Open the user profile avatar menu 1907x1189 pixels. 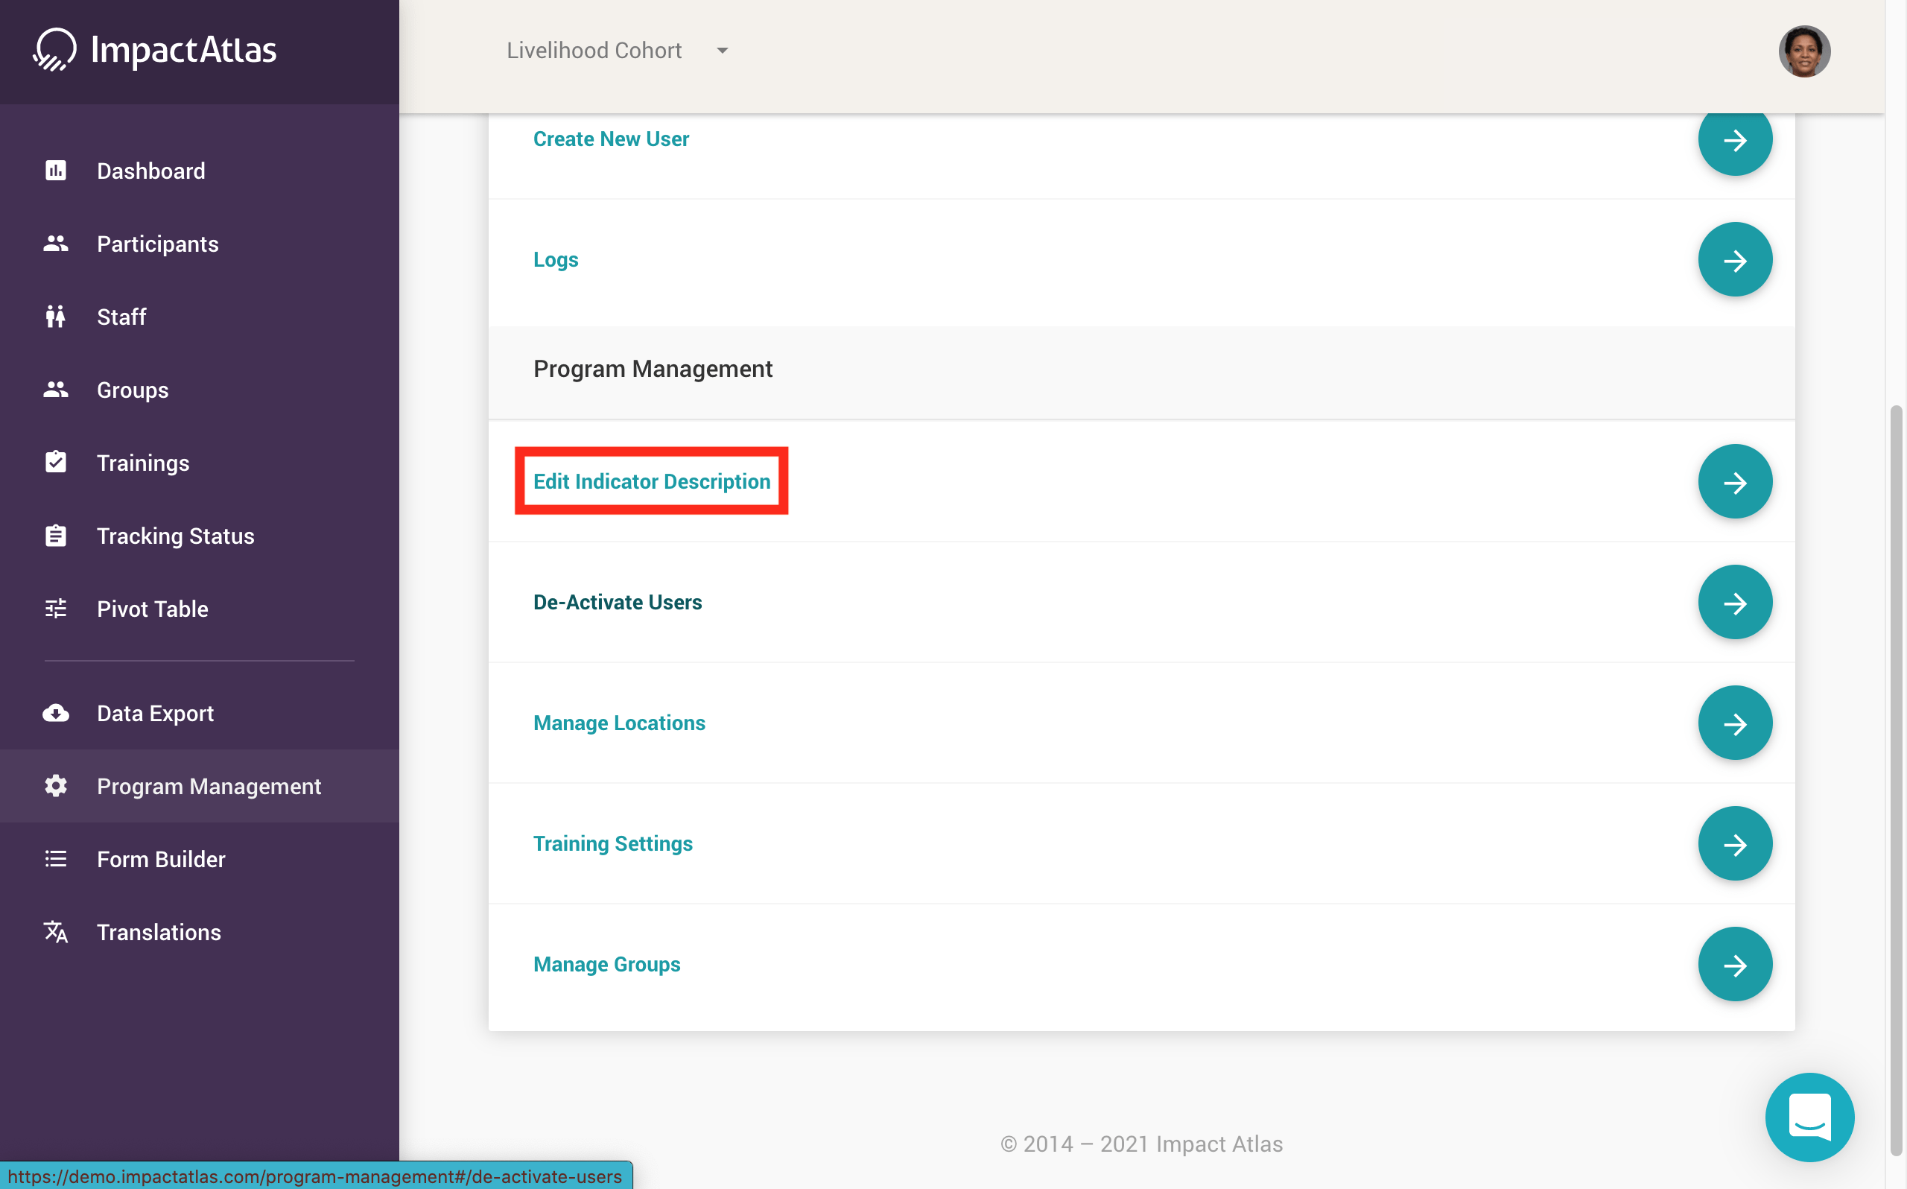(1803, 52)
